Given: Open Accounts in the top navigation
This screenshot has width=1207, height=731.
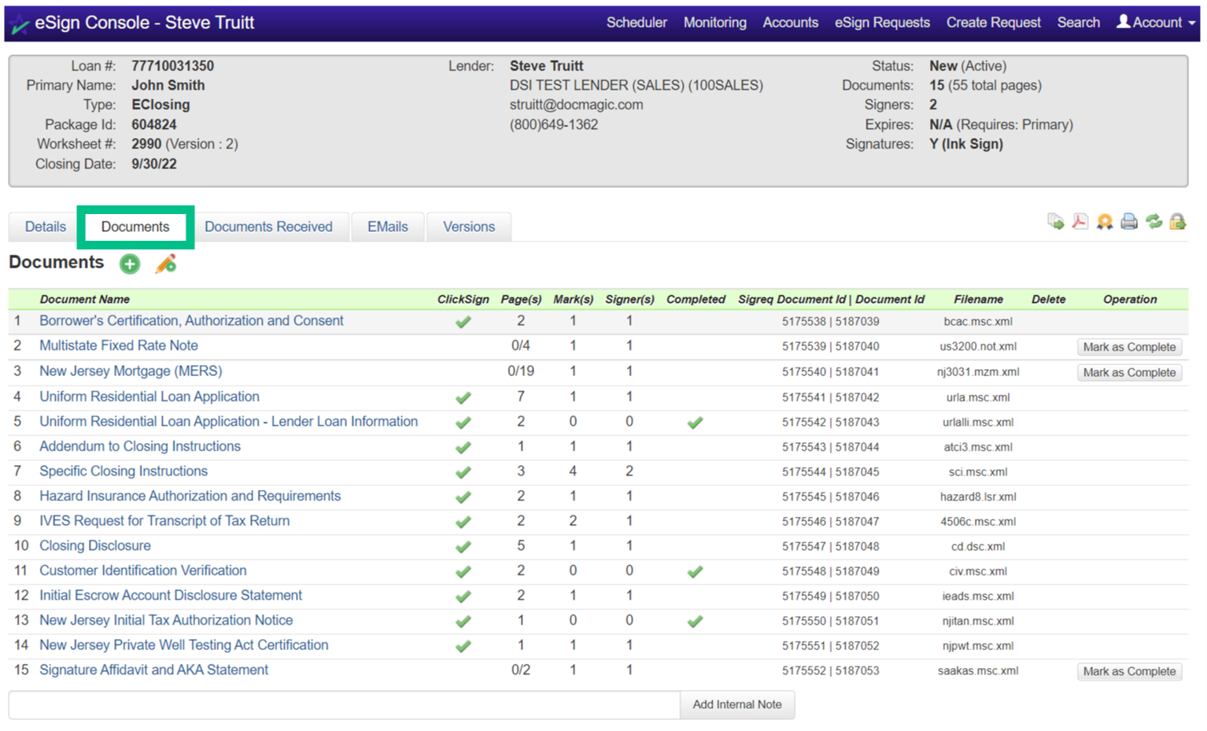Looking at the screenshot, I should coord(790,23).
